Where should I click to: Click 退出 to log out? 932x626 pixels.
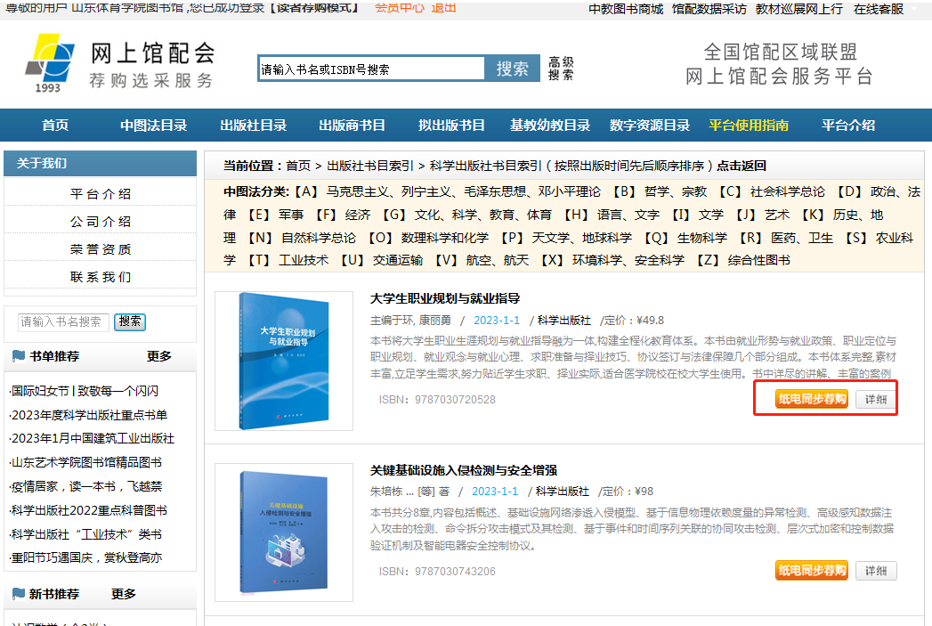pyautogui.click(x=443, y=8)
